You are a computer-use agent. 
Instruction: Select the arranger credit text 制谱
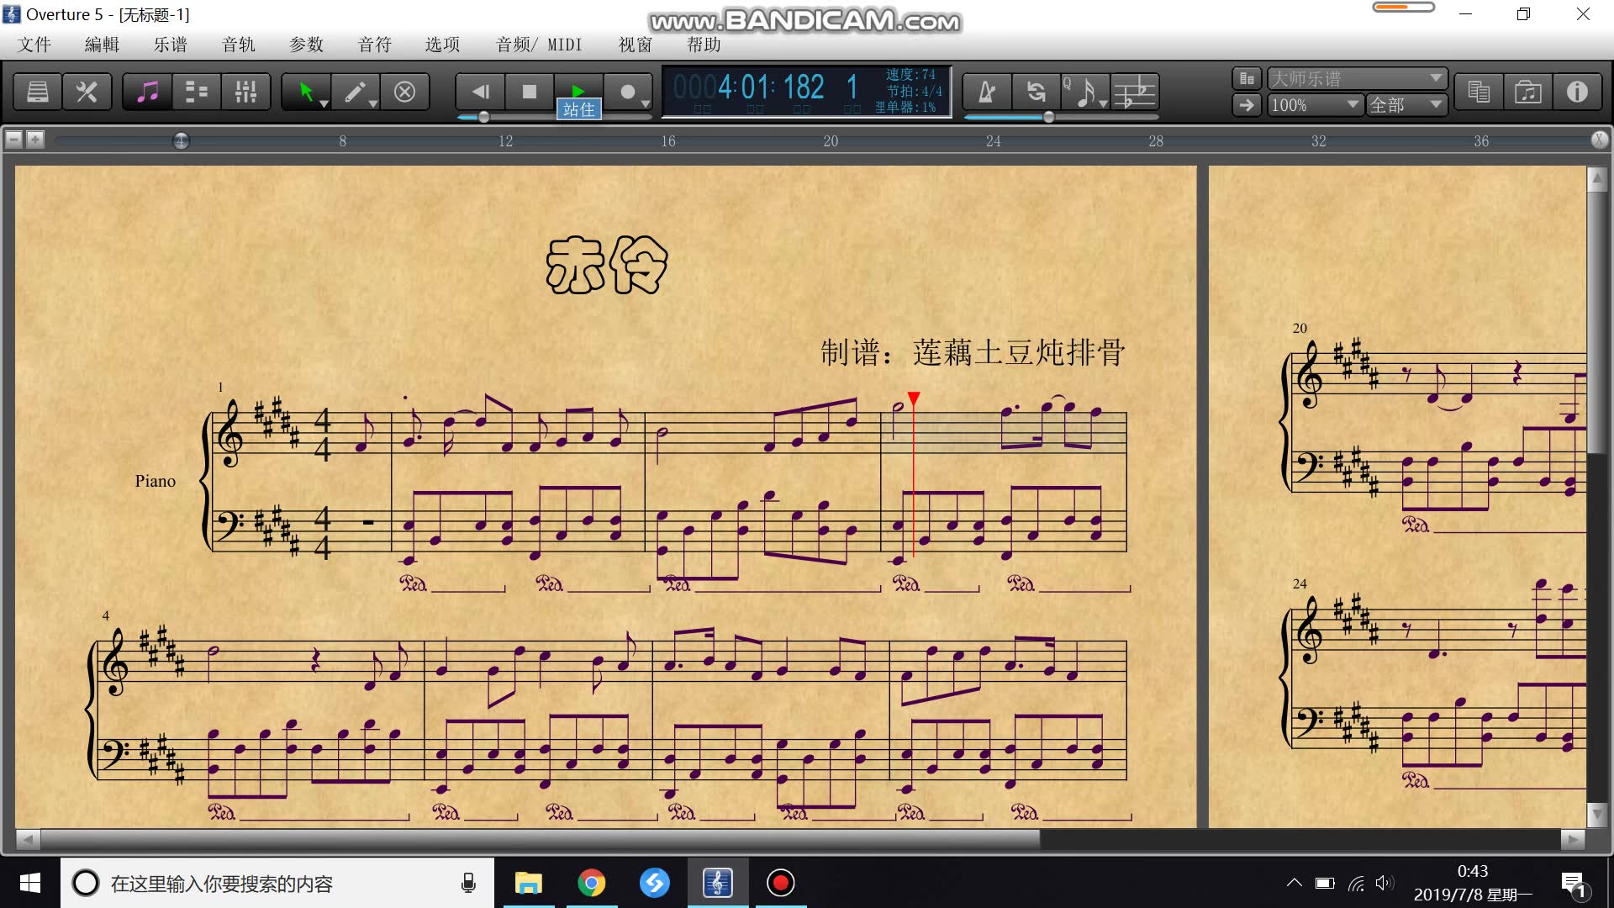click(x=973, y=352)
